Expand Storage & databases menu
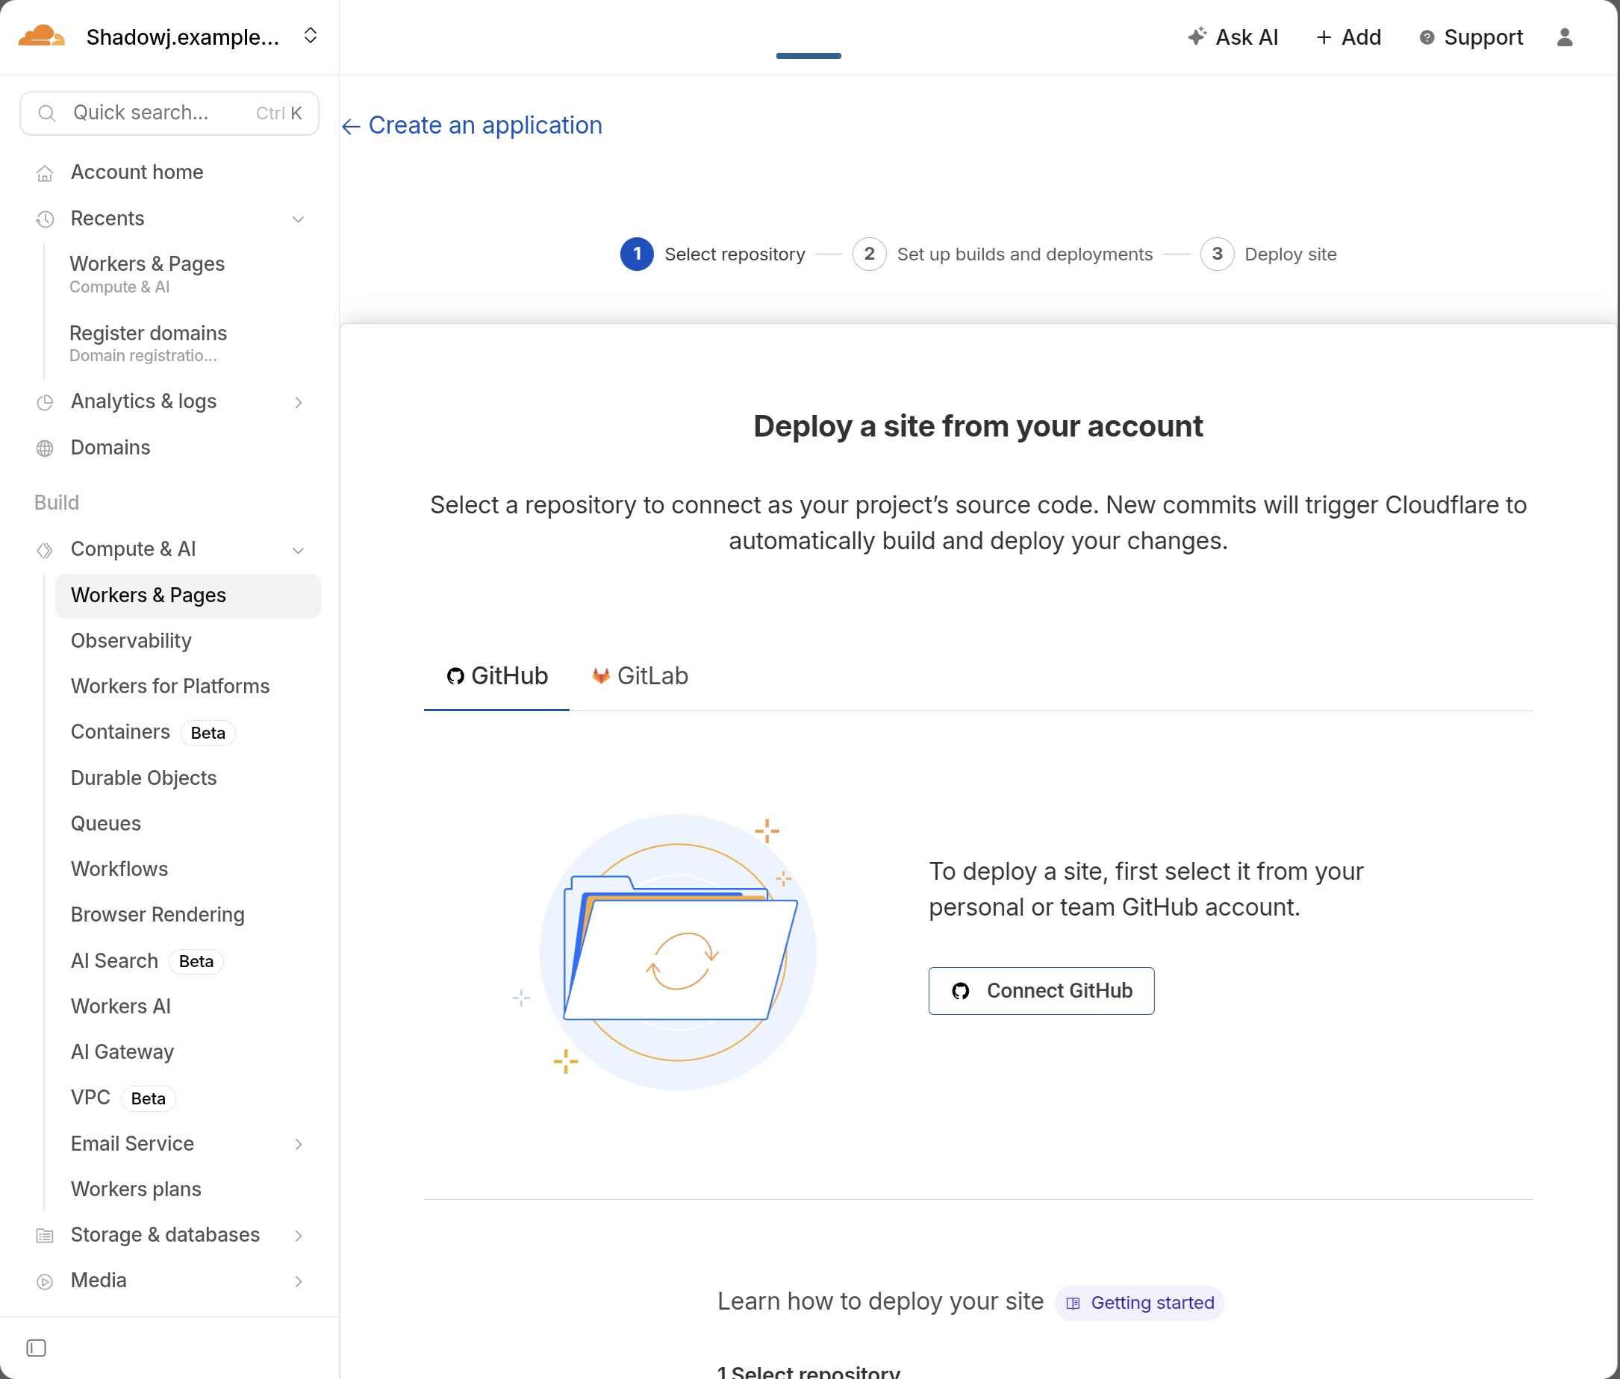 click(x=298, y=1235)
